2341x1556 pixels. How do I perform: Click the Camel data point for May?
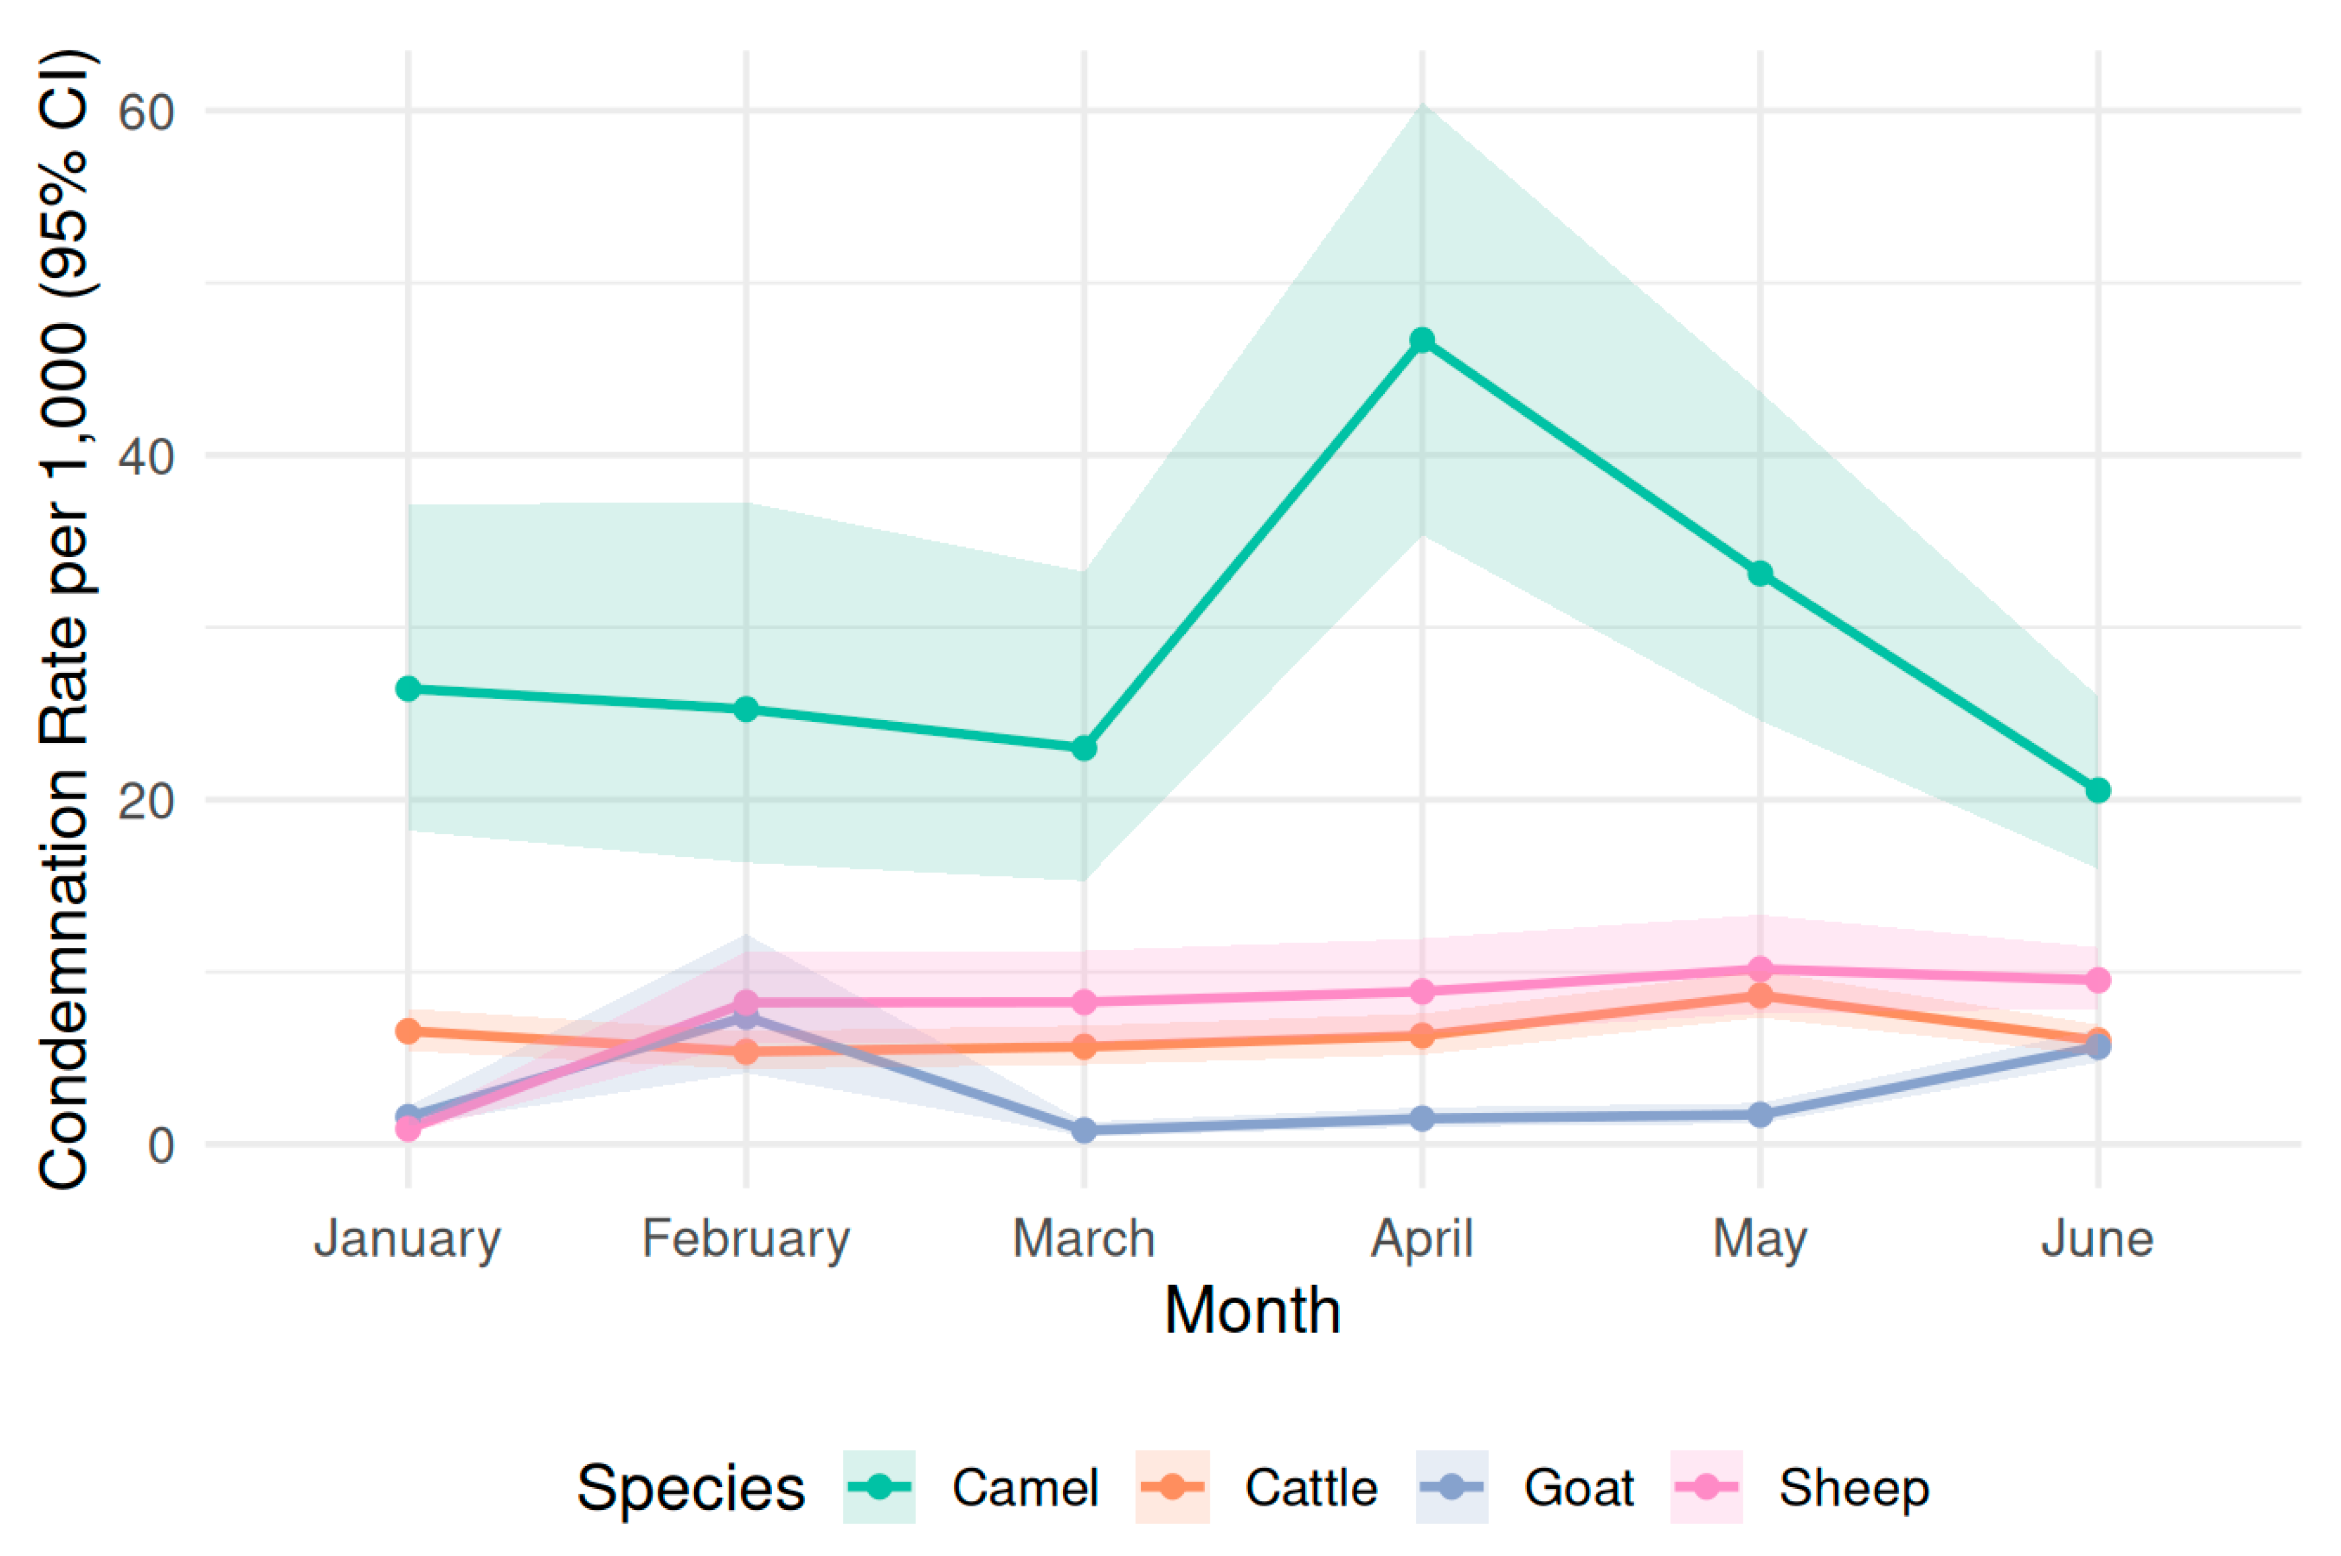tap(1761, 574)
